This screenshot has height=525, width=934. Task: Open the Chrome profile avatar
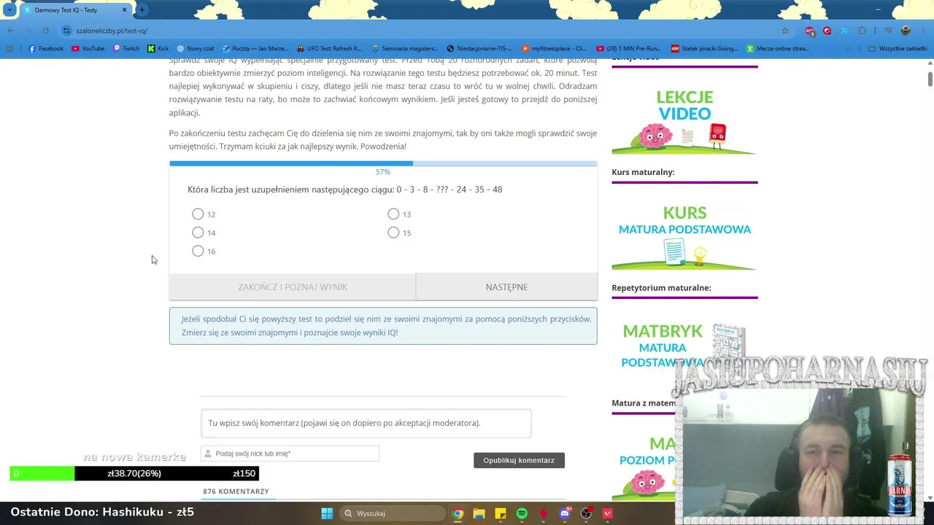point(906,31)
